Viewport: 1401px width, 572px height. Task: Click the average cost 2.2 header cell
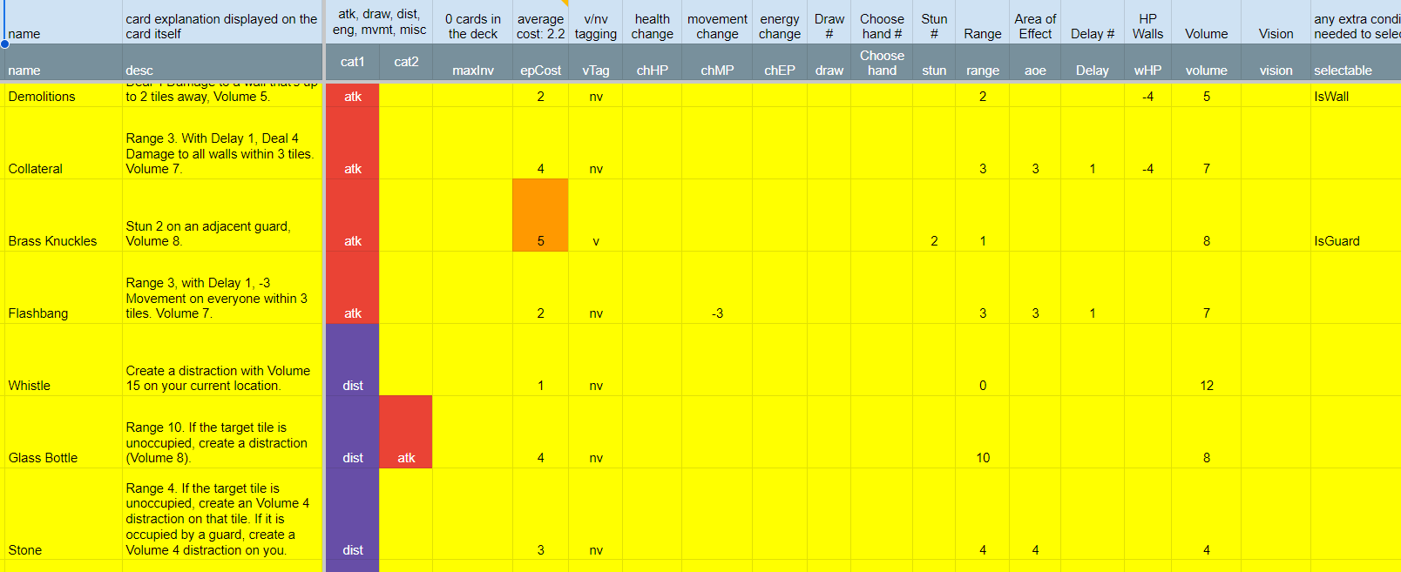pyautogui.click(x=540, y=26)
